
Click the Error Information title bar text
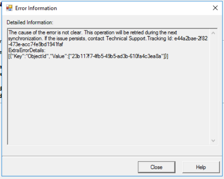click(x=36, y=8)
